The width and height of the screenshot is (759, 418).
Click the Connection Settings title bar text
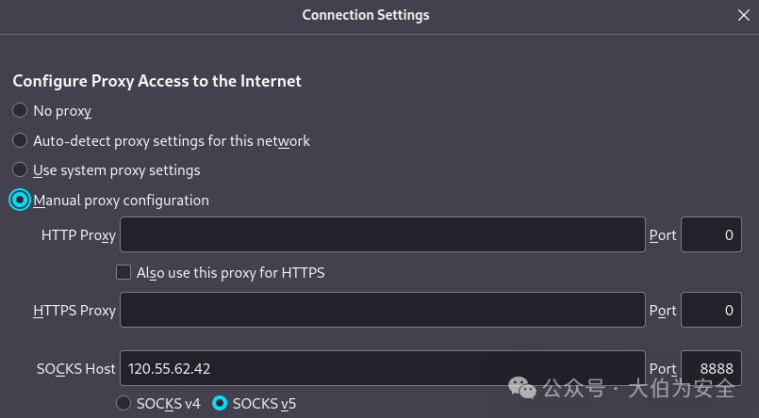point(366,15)
